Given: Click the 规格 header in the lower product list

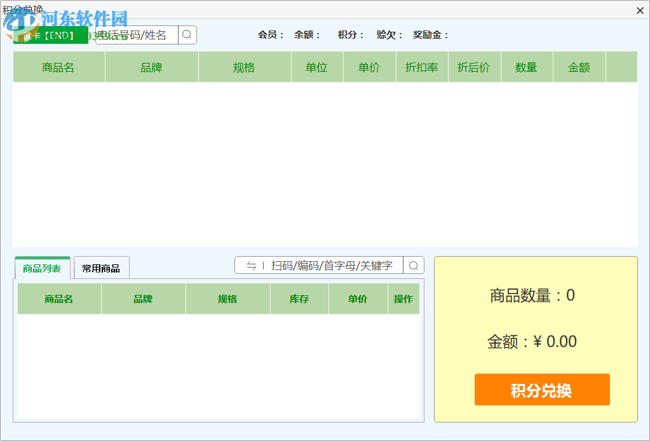Looking at the screenshot, I should coord(228,299).
